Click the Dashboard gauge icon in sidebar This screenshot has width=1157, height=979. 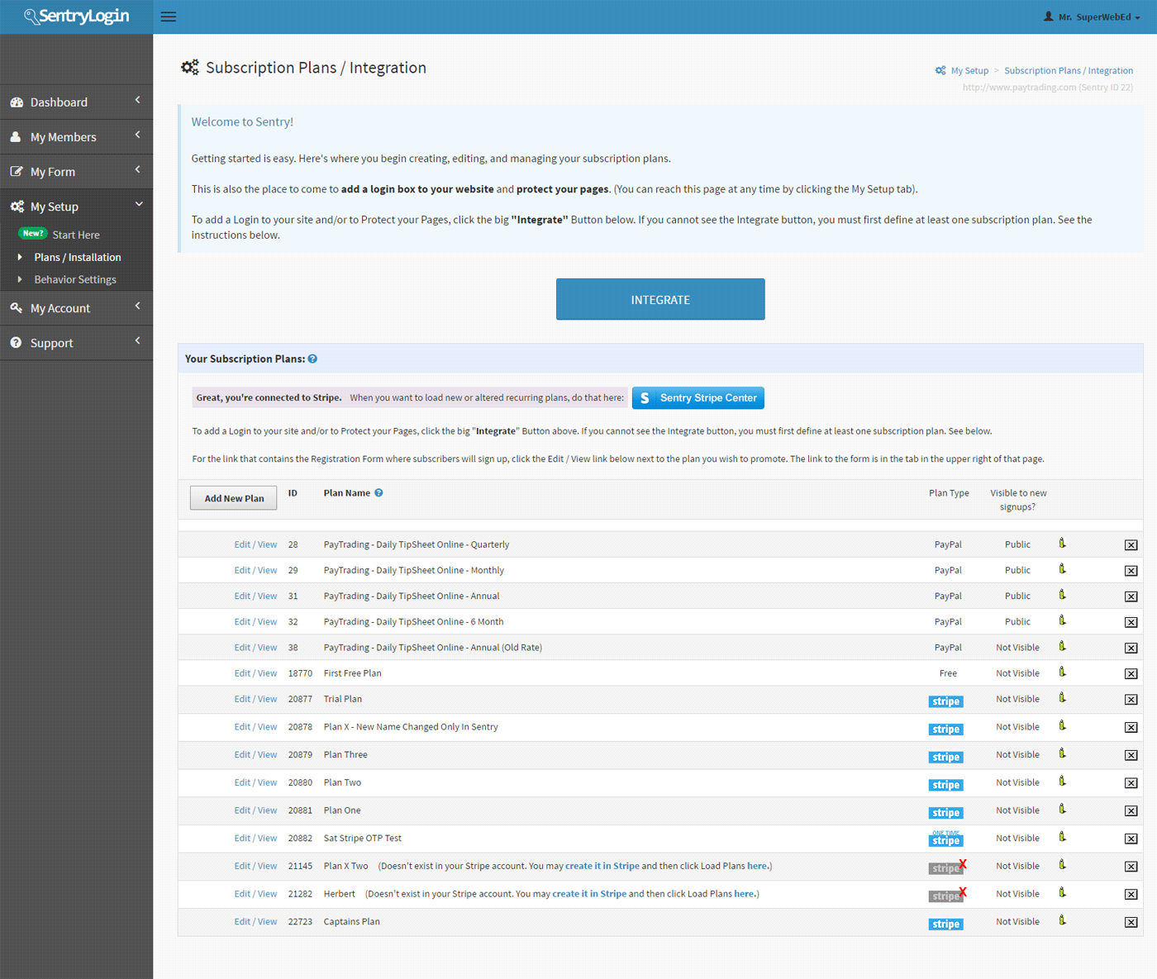tap(17, 102)
